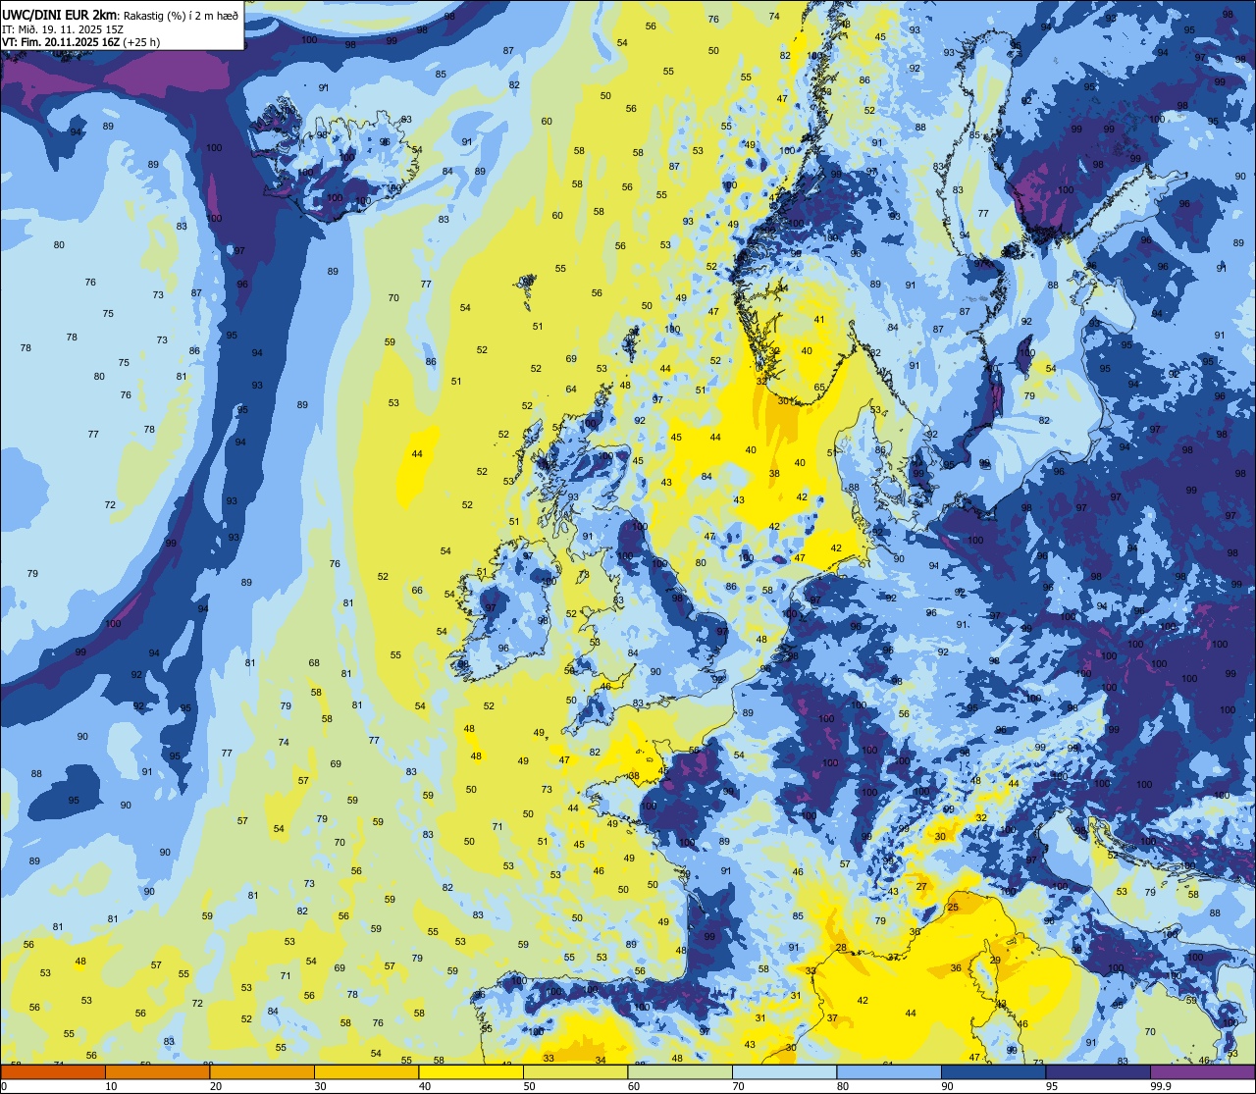Click the map value "41" over southern Norway
Screen dimensions: 1256x1094
tap(819, 320)
